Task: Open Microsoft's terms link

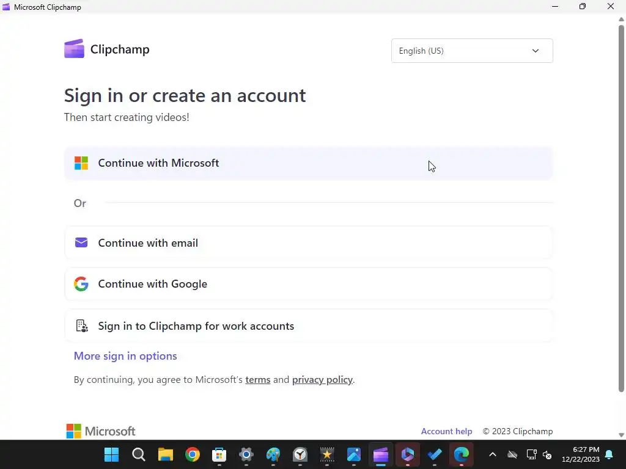Action: [258, 379]
